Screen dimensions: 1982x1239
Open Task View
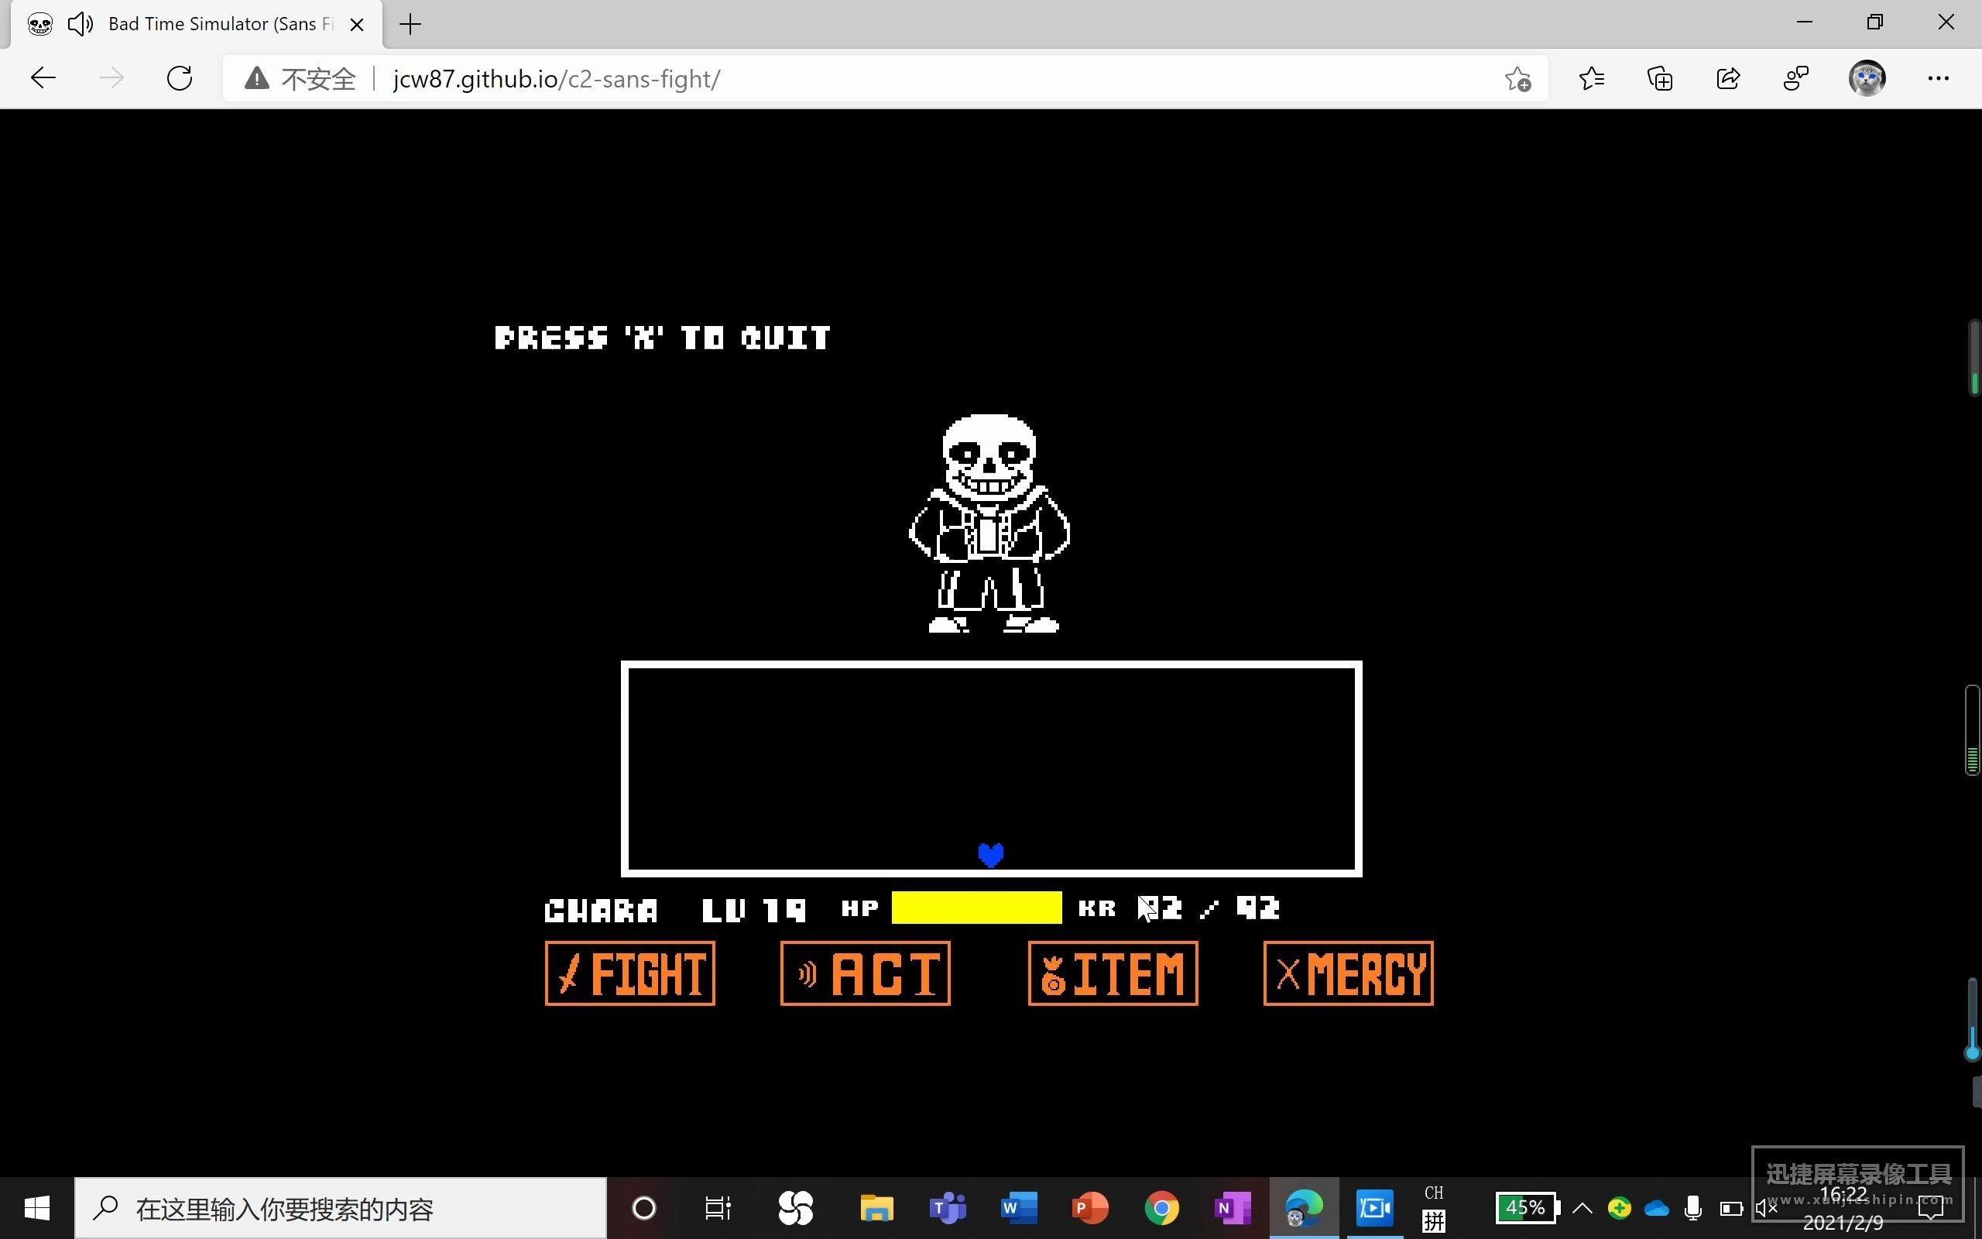[718, 1208]
